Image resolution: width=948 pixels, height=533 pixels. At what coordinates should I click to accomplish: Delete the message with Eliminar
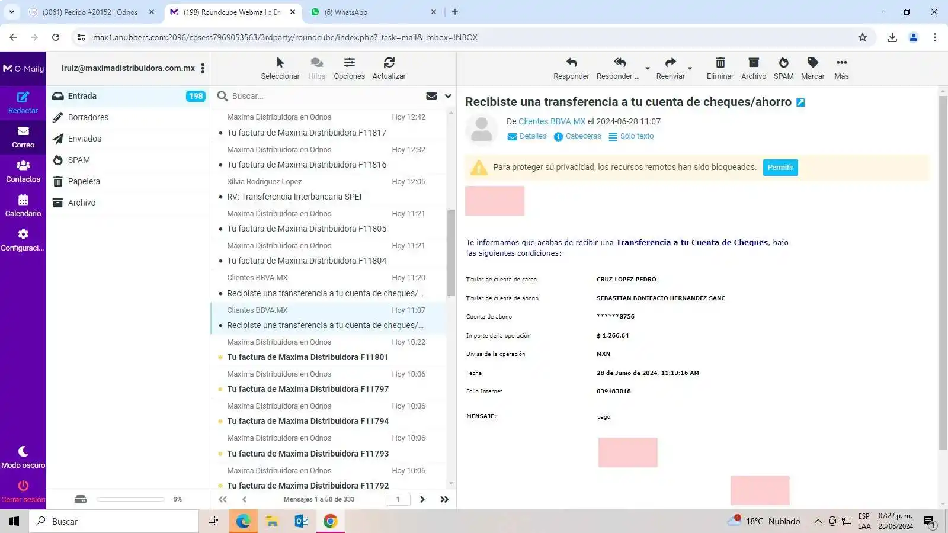point(720,63)
